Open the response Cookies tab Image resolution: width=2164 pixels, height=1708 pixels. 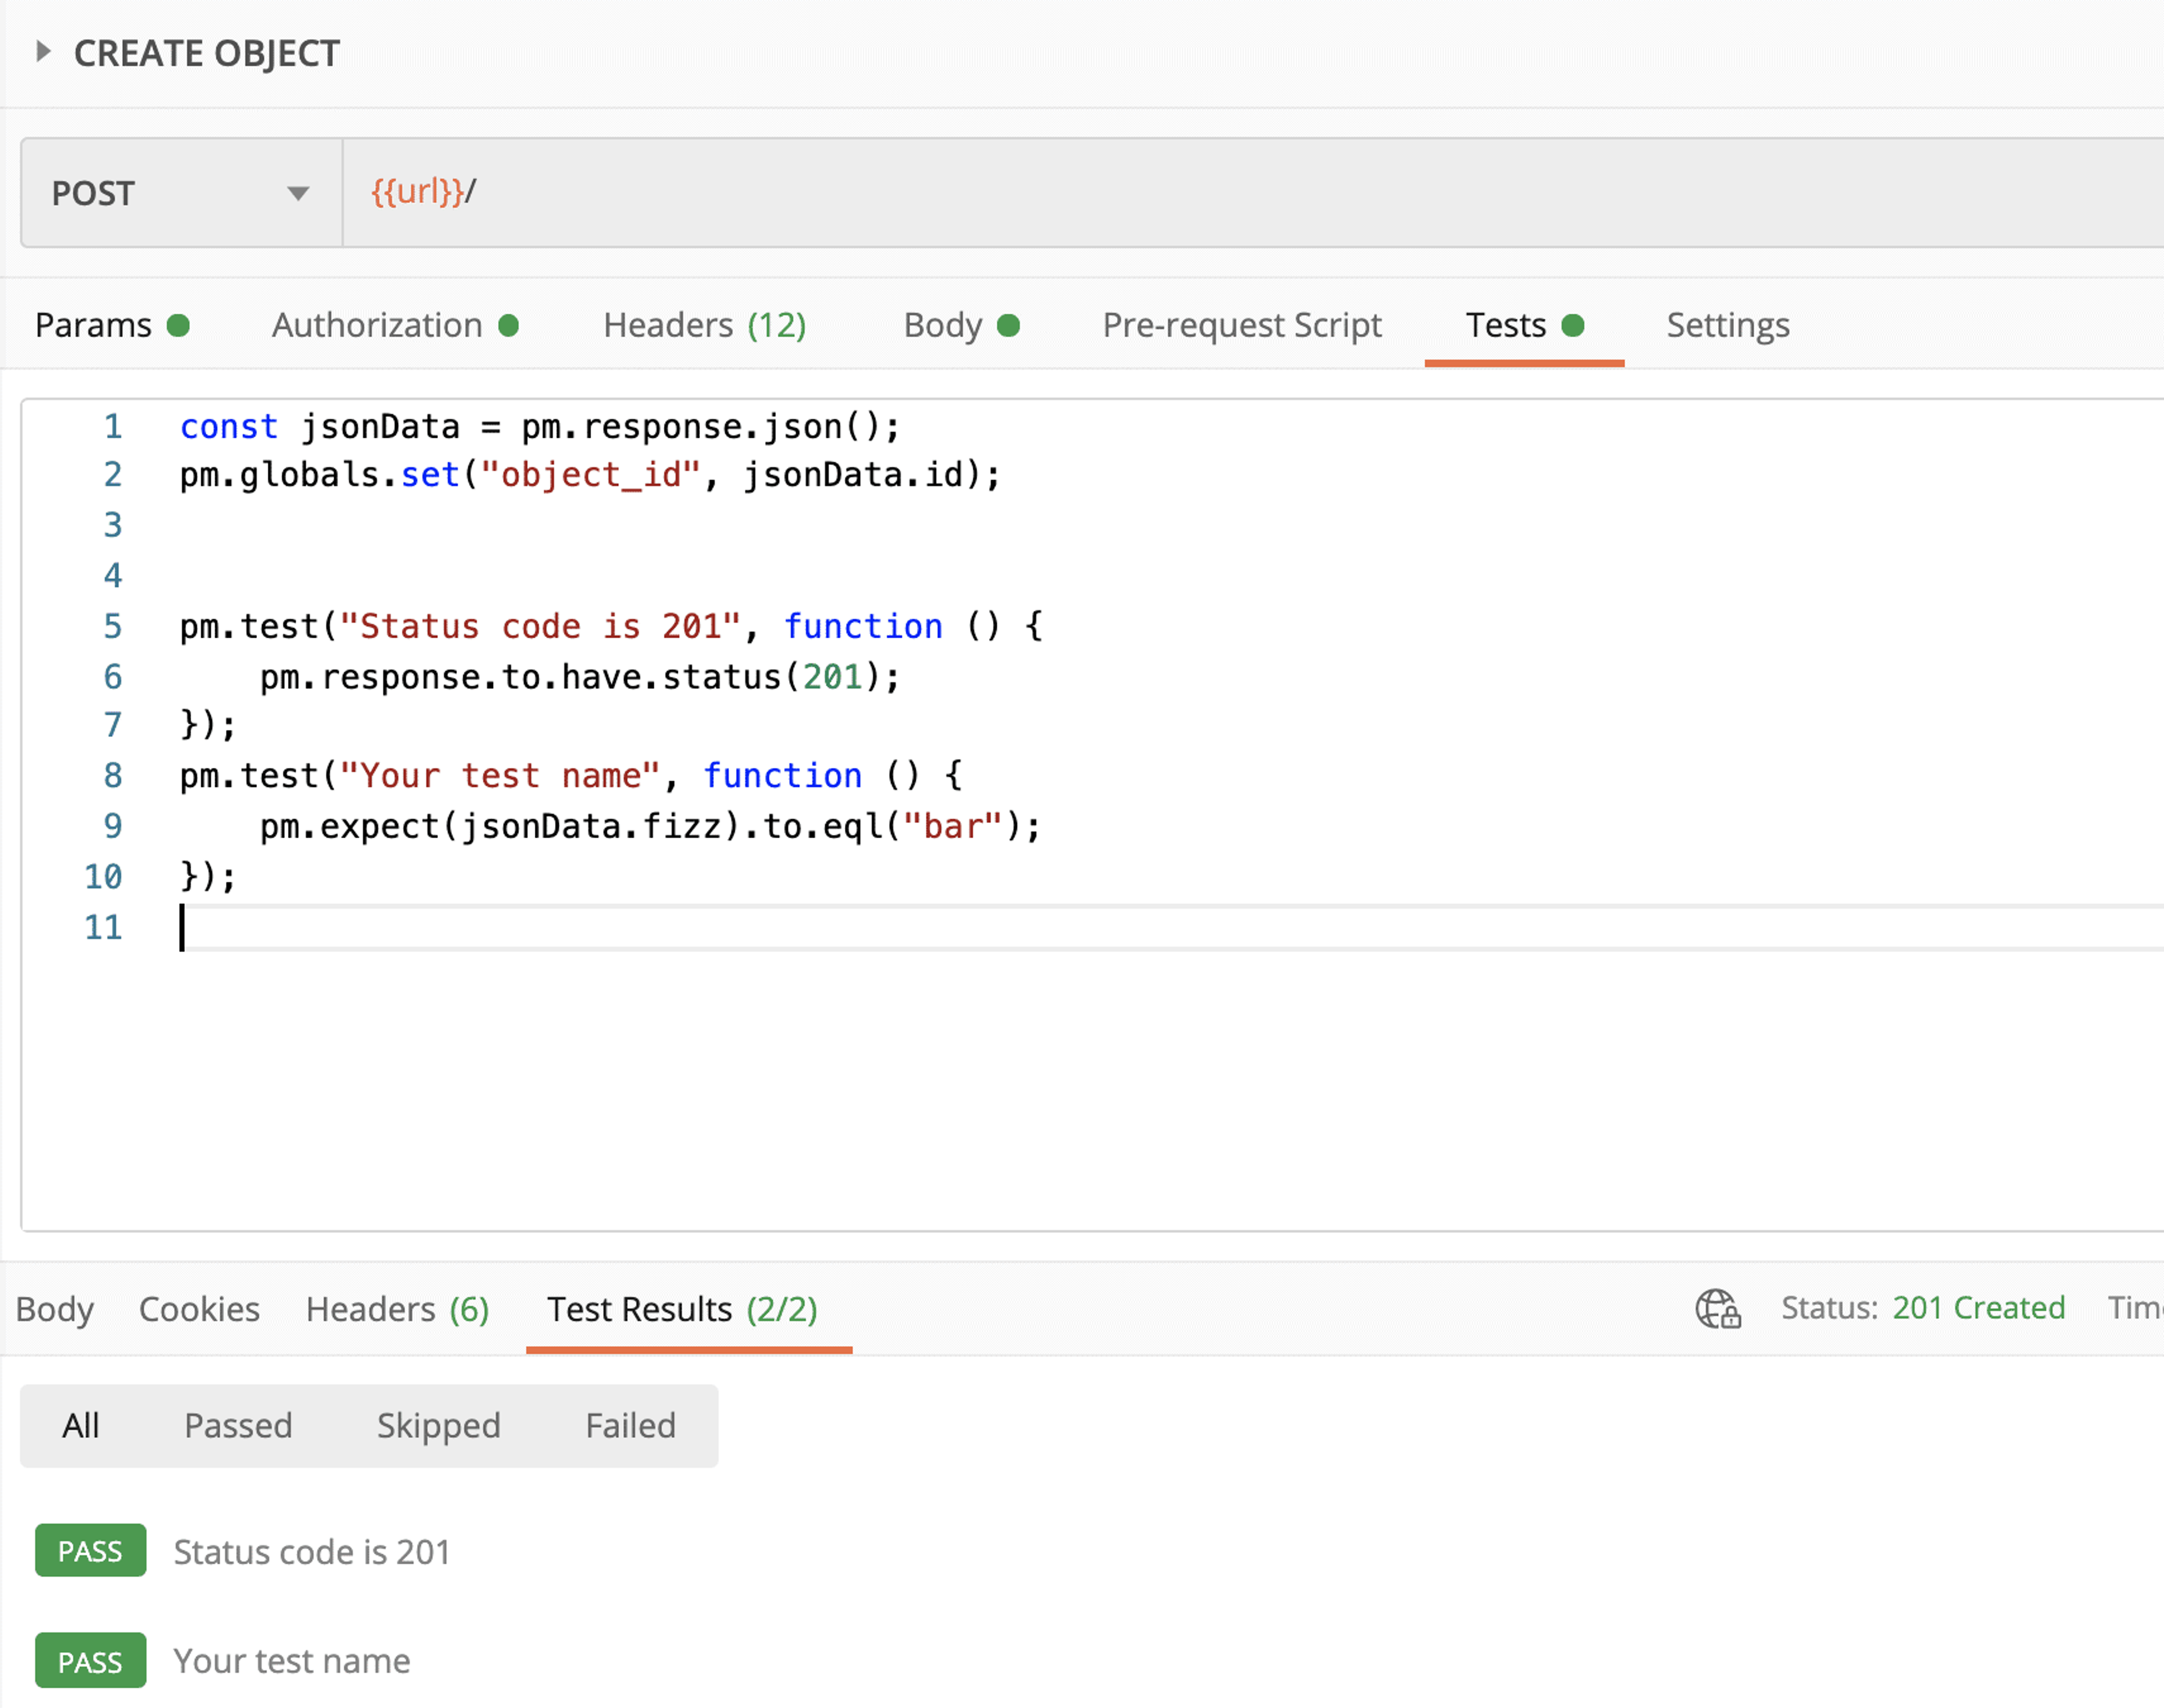point(199,1309)
